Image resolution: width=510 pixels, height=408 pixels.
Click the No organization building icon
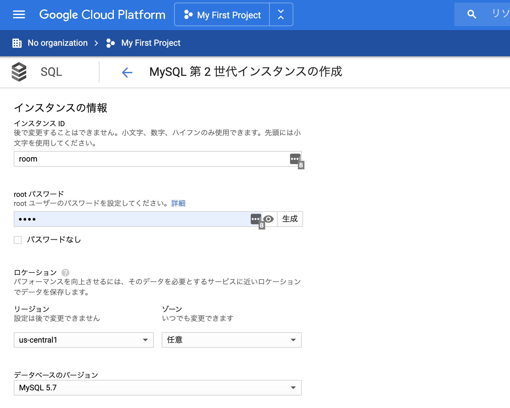[x=17, y=43]
